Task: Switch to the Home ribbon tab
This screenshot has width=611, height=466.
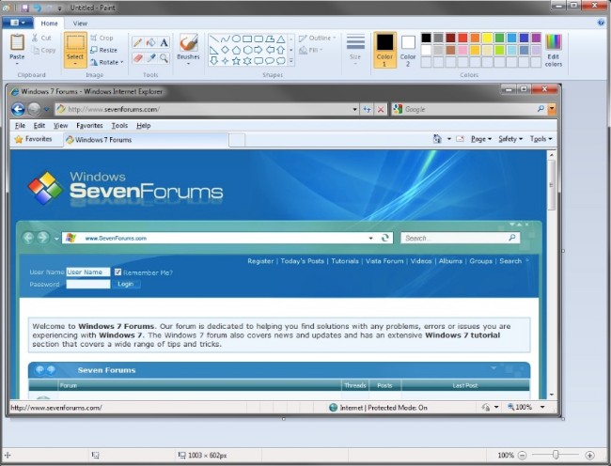Action: (x=50, y=23)
